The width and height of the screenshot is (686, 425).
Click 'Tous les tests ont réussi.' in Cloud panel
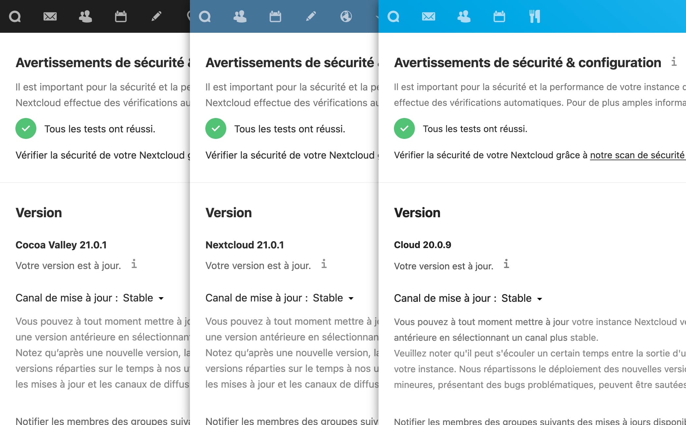point(475,129)
